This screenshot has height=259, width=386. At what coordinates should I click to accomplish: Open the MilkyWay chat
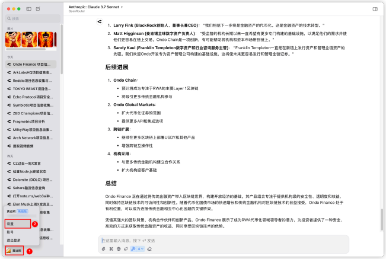coord(31,130)
